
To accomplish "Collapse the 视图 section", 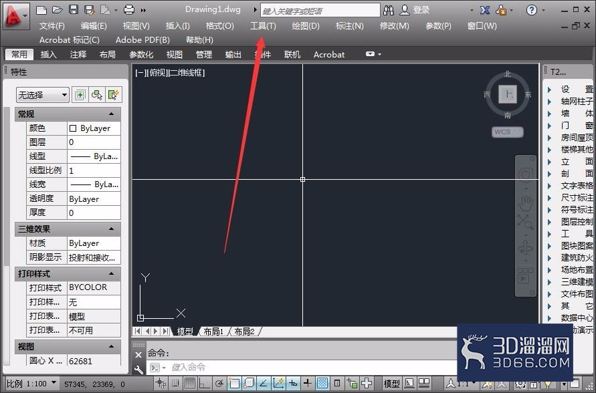I will (x=111, y=346).
